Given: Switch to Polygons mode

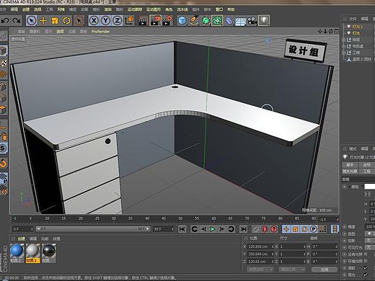Looking at the screenshot, I should click(4, 110).
